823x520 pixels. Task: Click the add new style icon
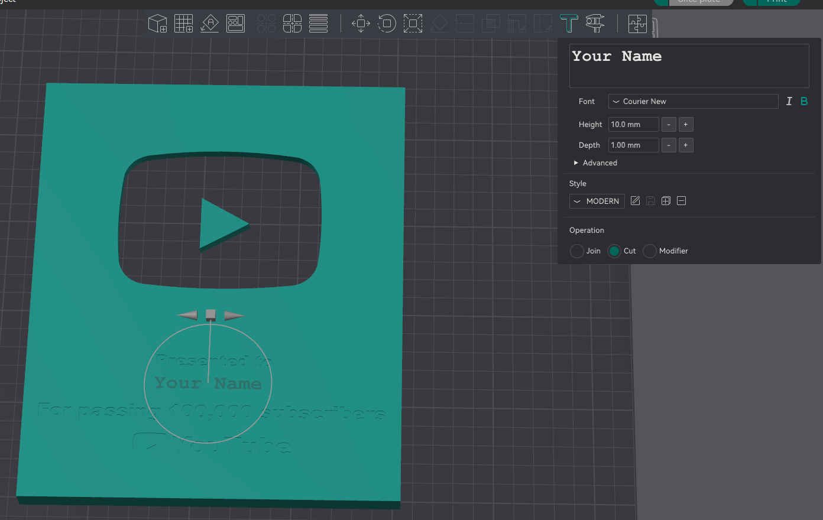pos(666,201)
